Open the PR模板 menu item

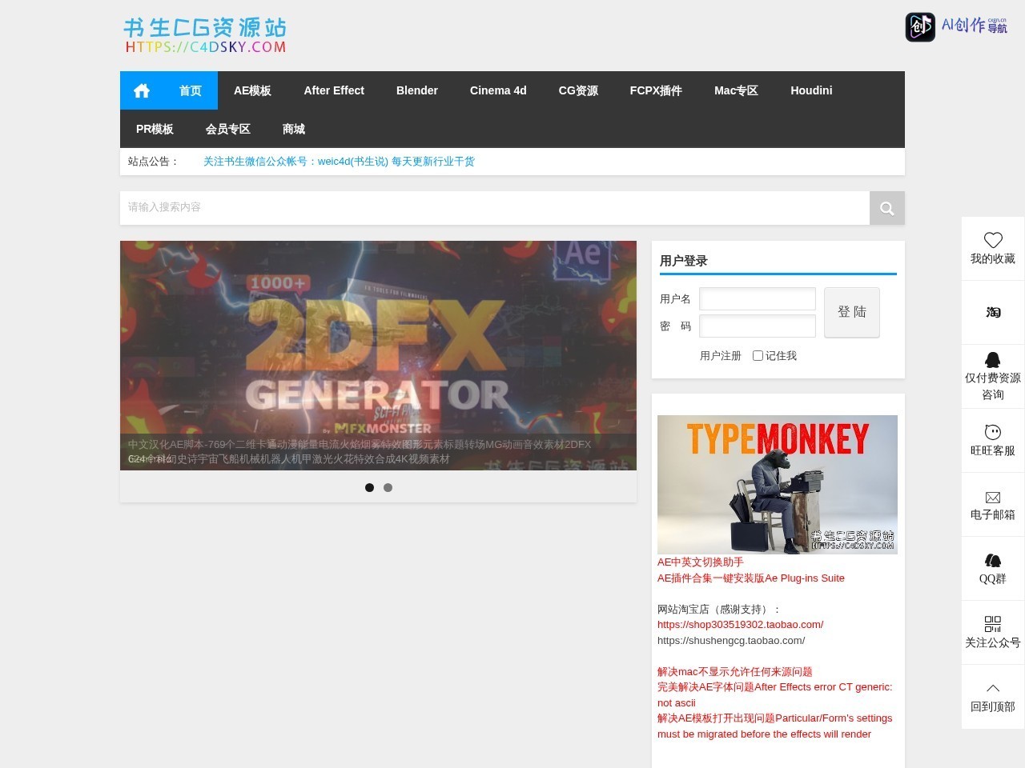(x=155, y=129)
